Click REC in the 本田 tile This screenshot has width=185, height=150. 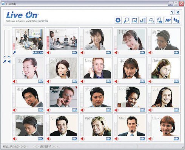(109, 53)
